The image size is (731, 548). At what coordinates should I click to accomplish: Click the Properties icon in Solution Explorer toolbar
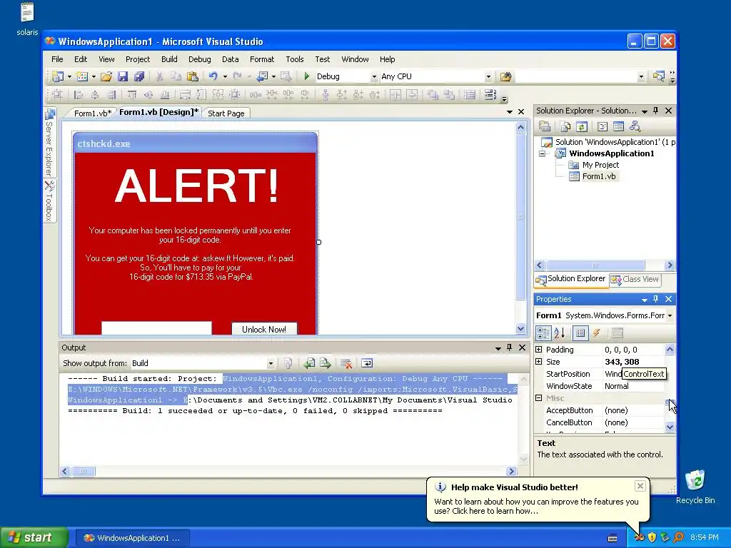pyautogui.click(x=545, y=126)
